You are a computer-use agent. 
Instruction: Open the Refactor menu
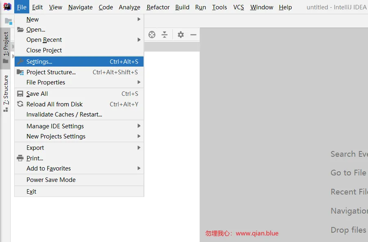(158, 7)
